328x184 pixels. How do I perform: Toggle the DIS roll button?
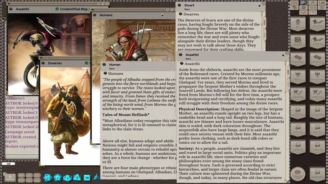[x=22, y=180]
